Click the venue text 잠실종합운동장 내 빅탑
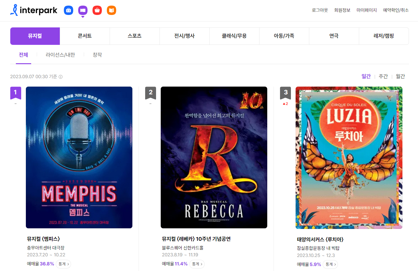418x271 pixels. (x=318, y=249)
